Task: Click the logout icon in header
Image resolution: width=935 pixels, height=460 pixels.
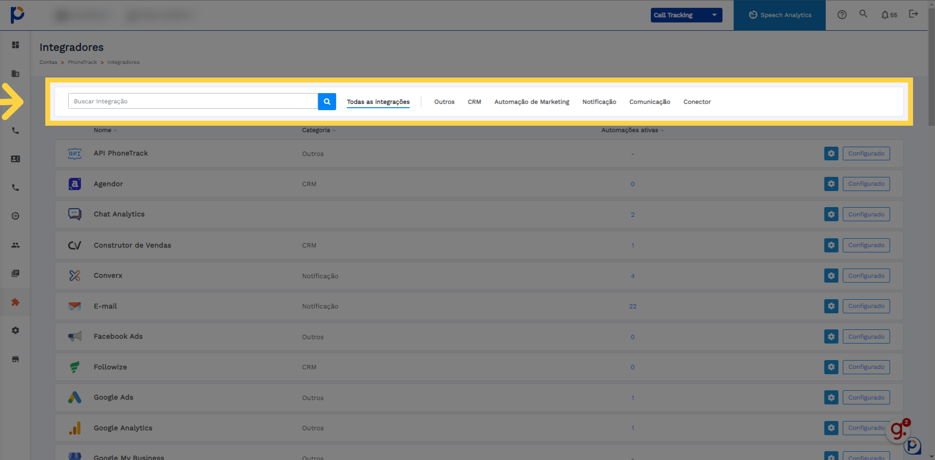Action: tap(914, 14)
